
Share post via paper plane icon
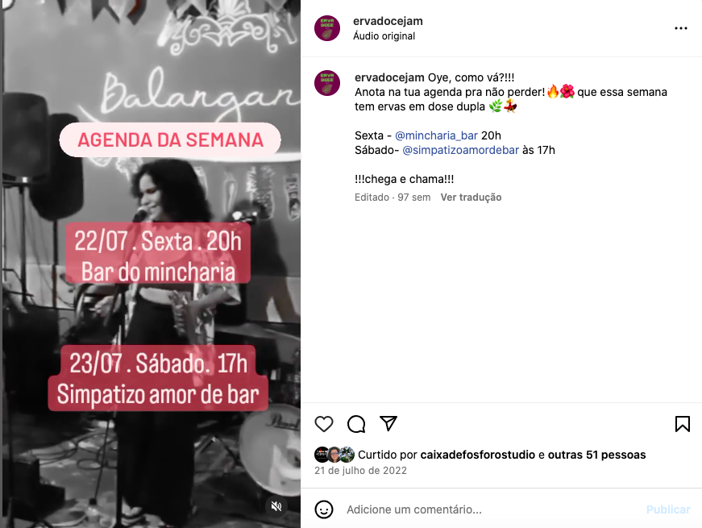(x=388, y=423)
